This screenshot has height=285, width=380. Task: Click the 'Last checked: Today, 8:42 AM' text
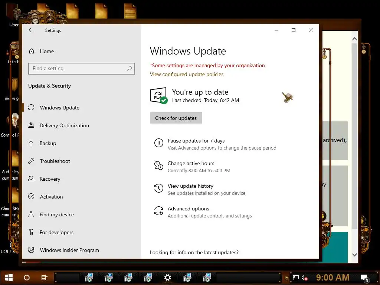click(206, 100)
